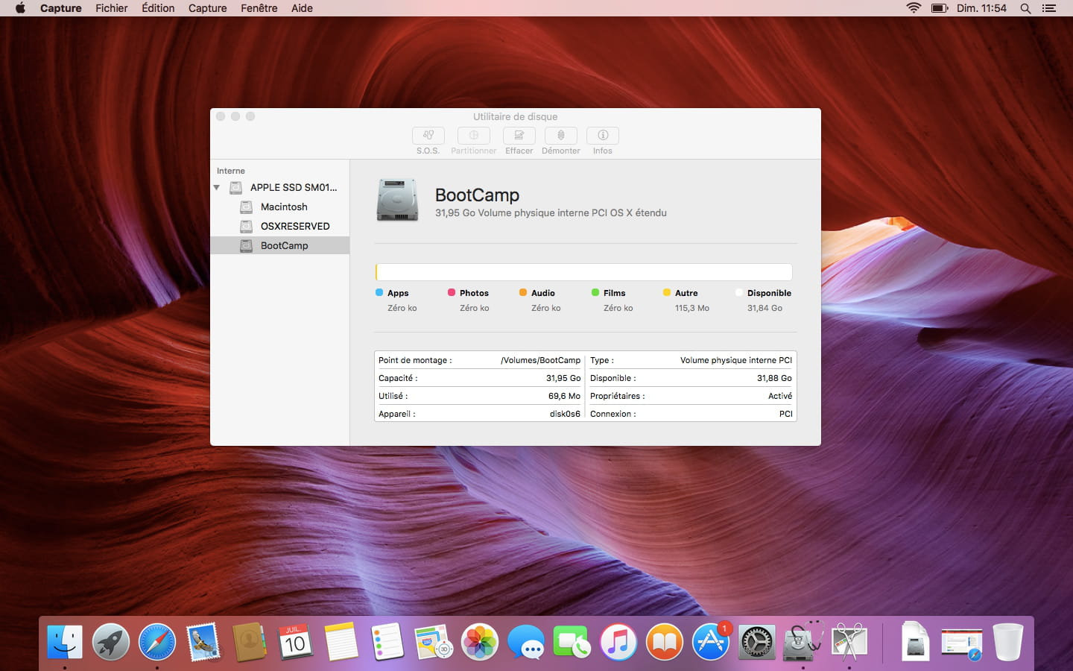Image resolution: width=1073 pixels, height=671 pixels.
Task: Open Calendar from the Dock
Action: click(295, 642)
